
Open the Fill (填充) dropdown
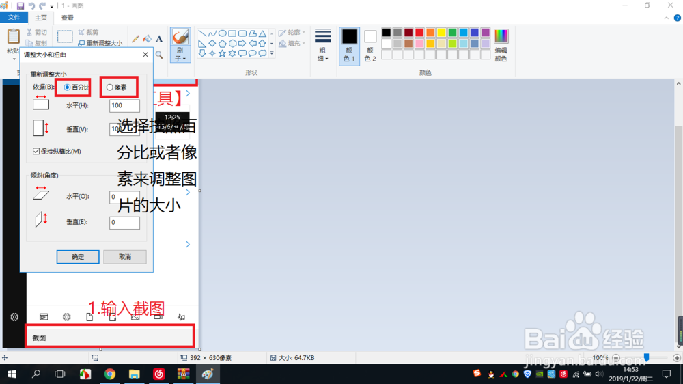click(x=292, y=44)
